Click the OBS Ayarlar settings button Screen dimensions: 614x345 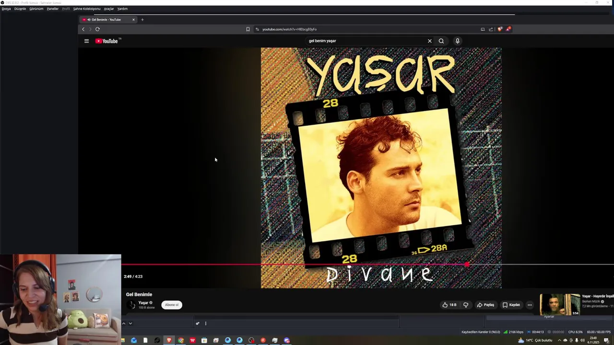coord(549,317)
